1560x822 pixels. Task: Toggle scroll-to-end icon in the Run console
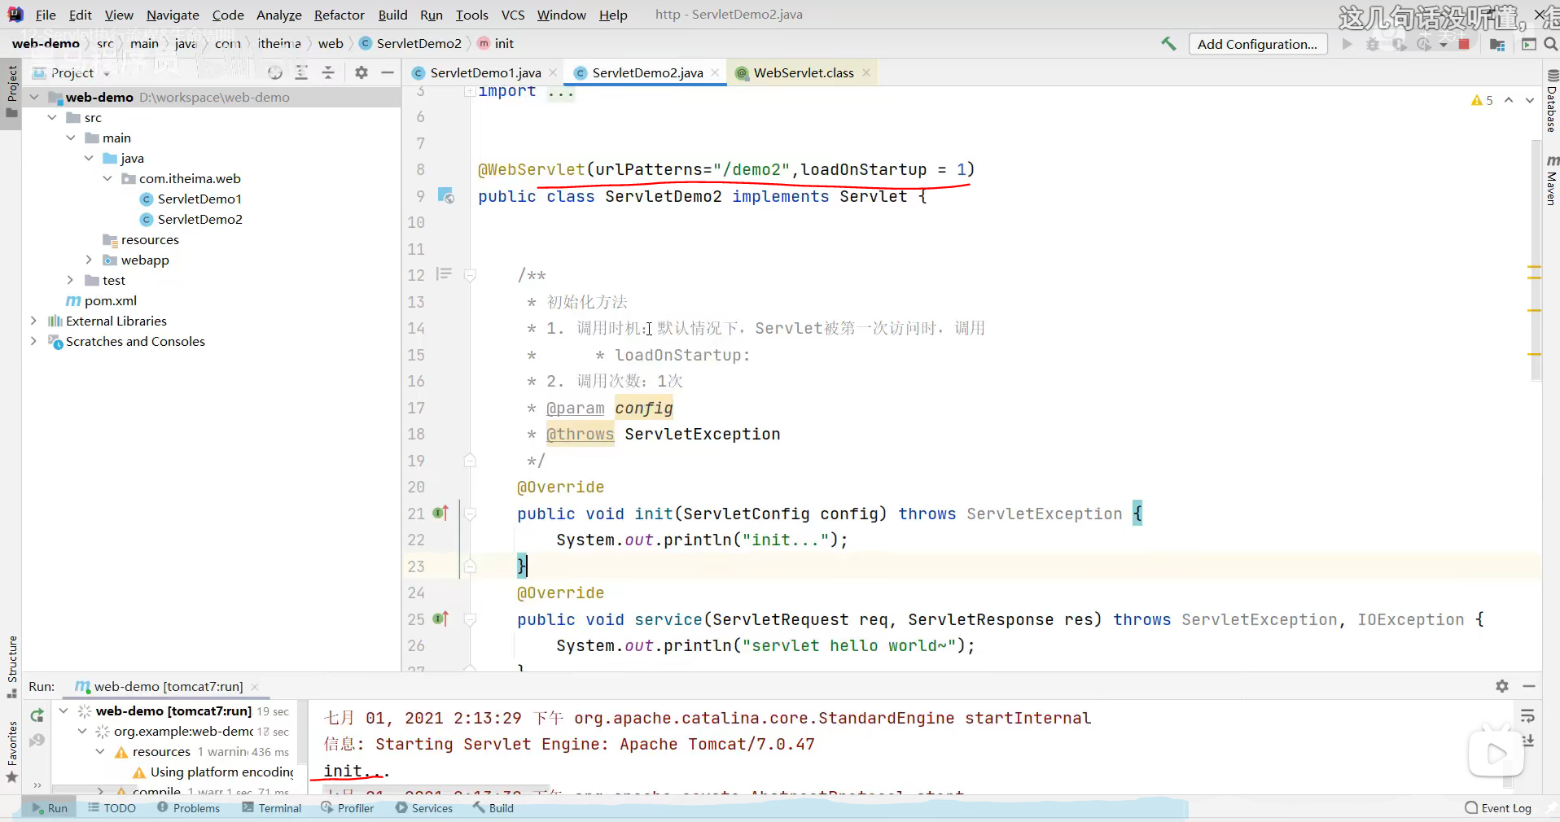(x=1527, y=741)
